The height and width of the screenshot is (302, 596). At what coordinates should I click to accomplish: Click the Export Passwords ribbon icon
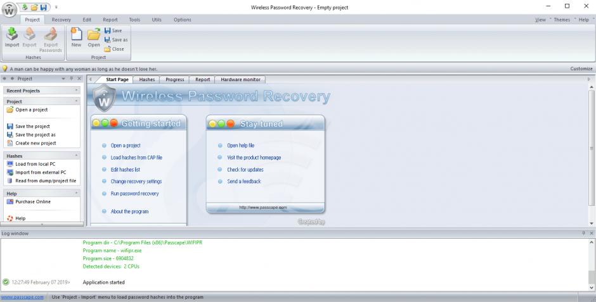coord(51,39)
